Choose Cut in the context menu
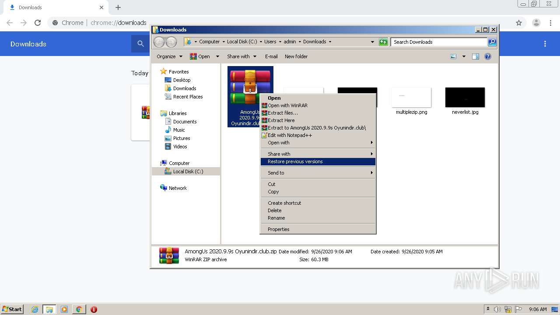This screenshot has height=315, width=560. click(x=318, y=184)
